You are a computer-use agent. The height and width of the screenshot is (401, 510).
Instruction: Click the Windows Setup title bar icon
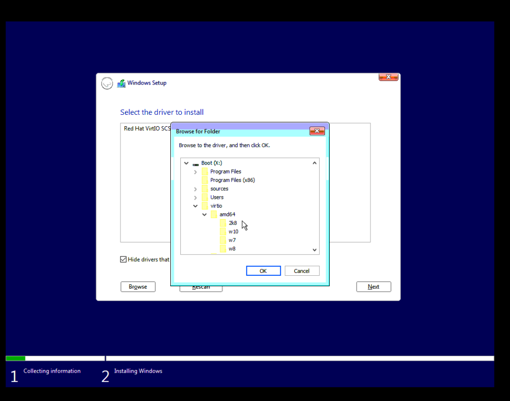pos(121,83)
